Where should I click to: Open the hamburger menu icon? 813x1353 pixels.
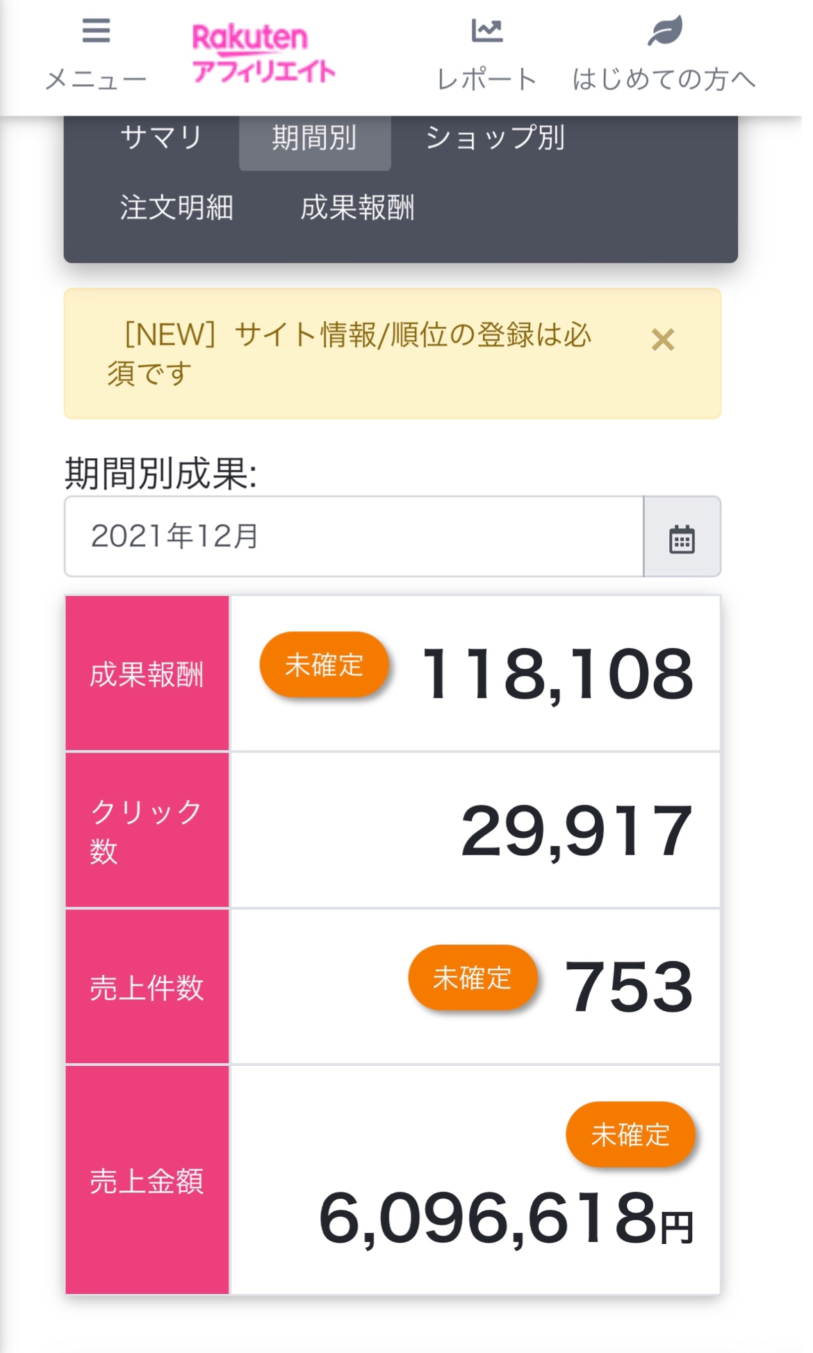click(96, 31)
